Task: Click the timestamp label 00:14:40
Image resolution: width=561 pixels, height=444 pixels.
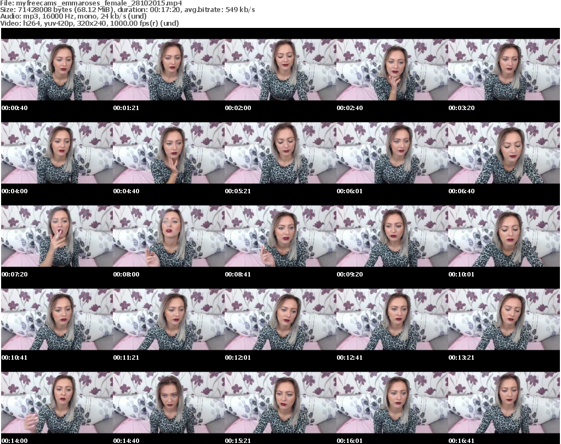Action: 127,441
